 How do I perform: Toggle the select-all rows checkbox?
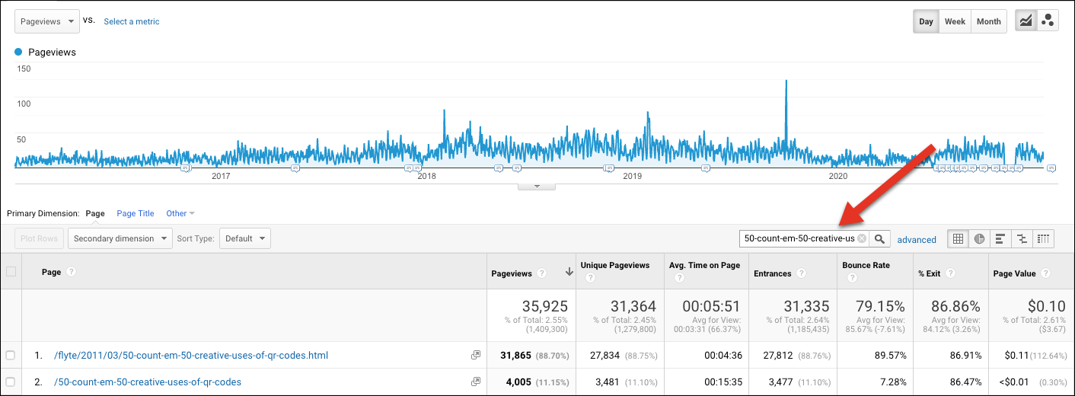point(11,272)
